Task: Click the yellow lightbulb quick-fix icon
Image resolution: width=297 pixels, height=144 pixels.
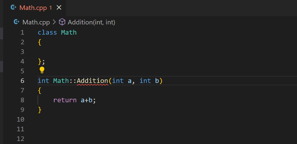Action: tap(42, 70)
